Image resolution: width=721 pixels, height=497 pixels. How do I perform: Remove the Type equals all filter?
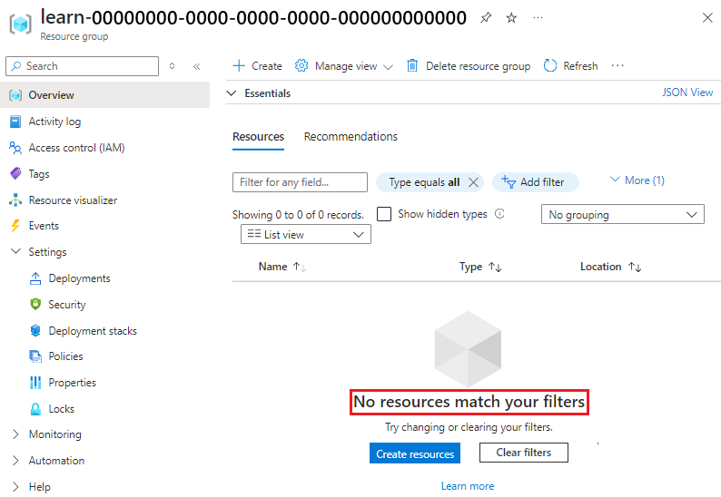[473, 182]
